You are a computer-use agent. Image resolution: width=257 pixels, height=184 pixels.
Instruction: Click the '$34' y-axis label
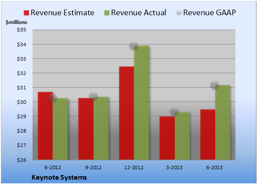(x=21, y=44)
